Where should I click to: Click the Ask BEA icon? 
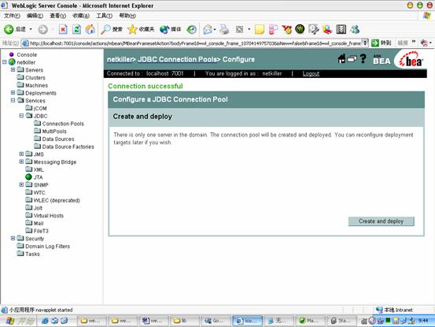pos(382,60)
